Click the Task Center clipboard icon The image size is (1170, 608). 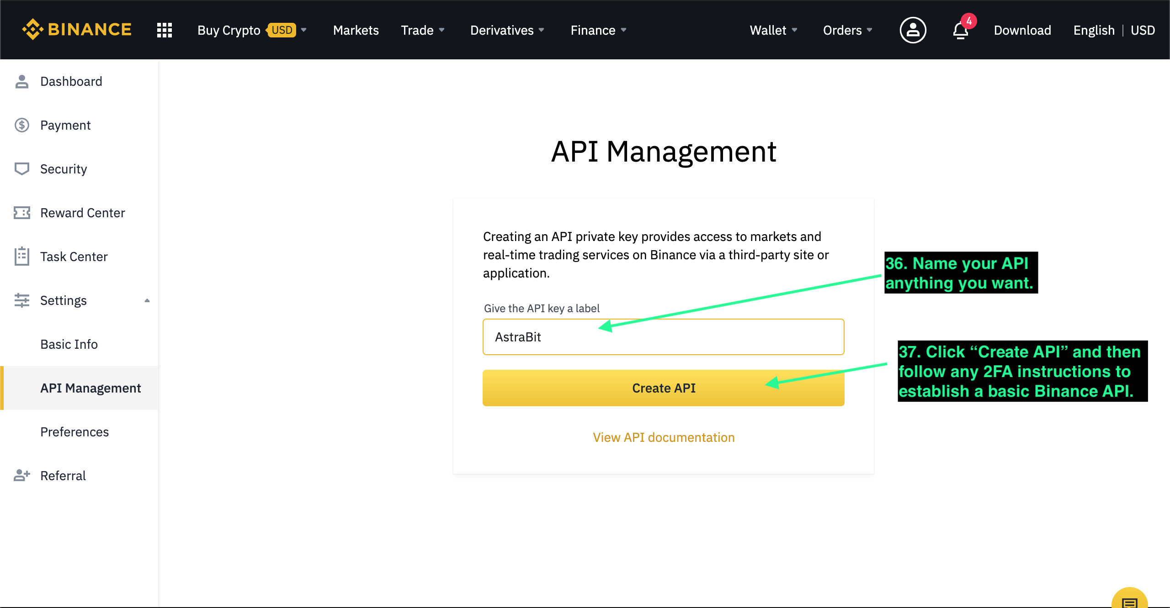[21, 257]
